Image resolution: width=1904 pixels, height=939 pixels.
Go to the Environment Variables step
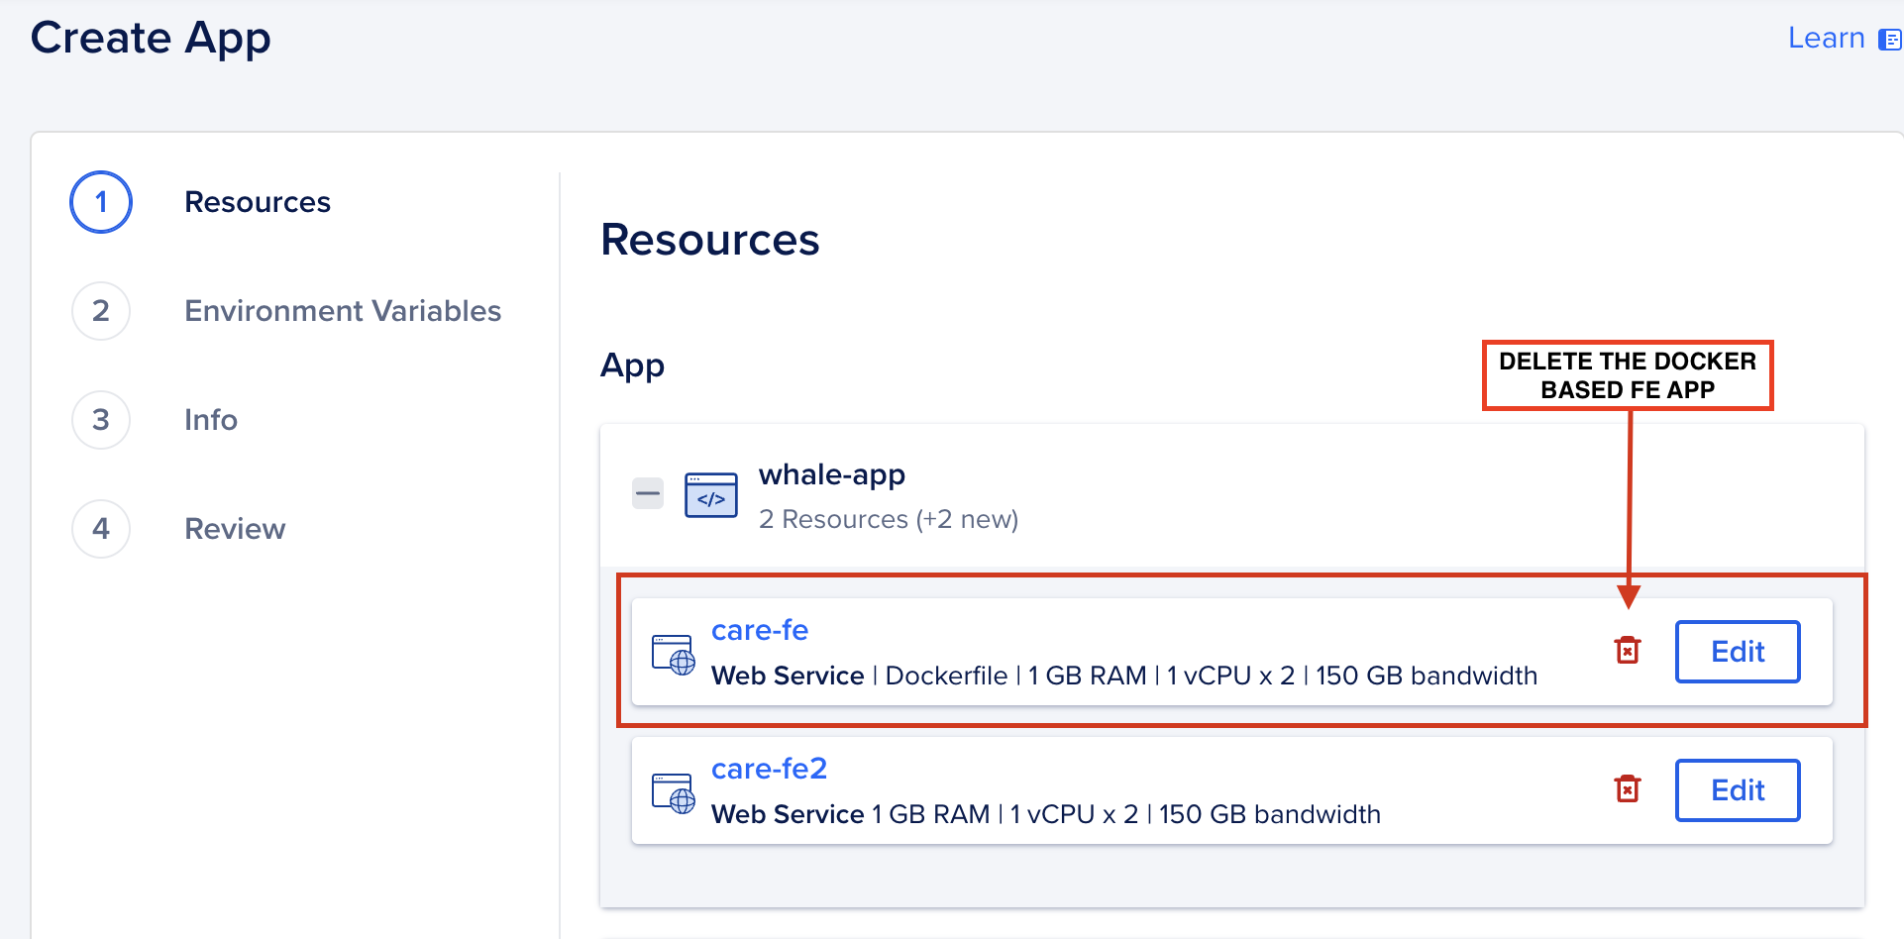click(343, 311)
